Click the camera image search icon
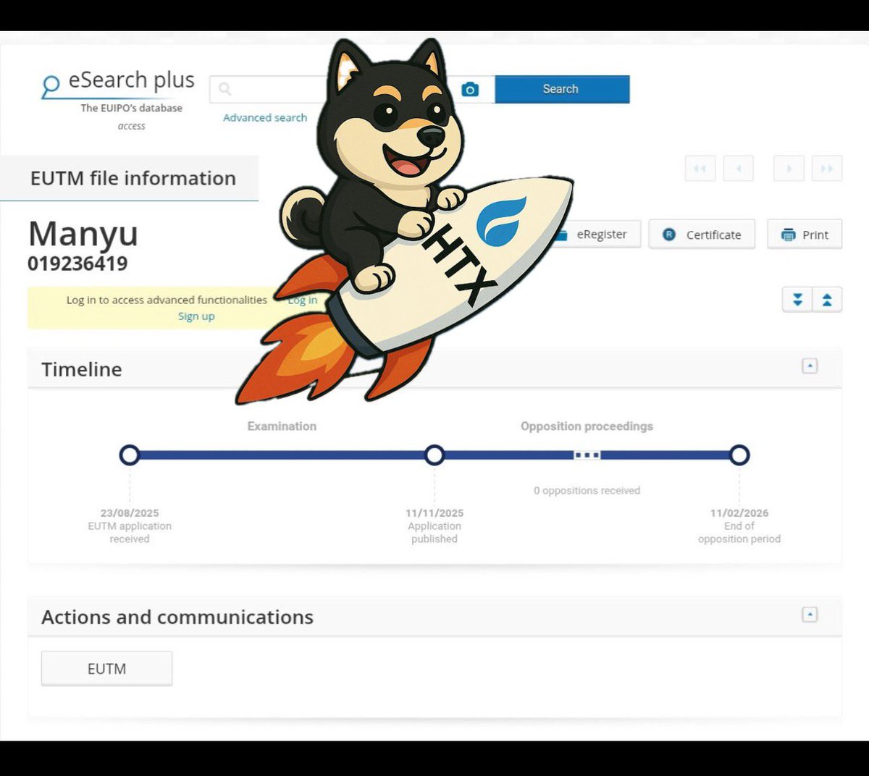Screen dimensions: 869x776 pos(470,89)
